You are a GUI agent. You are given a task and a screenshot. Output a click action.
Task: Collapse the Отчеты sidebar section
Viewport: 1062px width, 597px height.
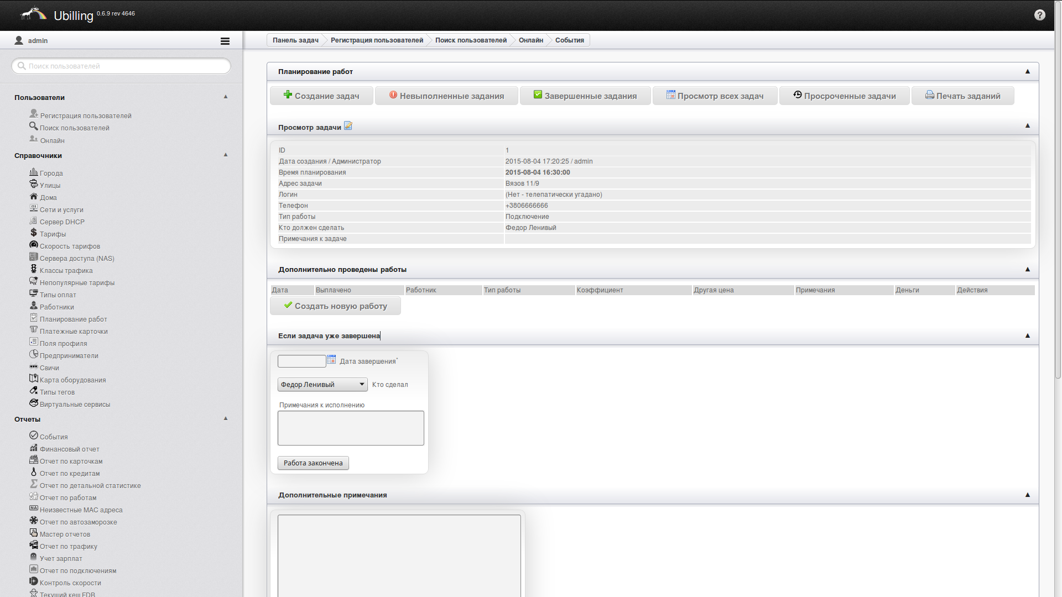coord(226,418)
